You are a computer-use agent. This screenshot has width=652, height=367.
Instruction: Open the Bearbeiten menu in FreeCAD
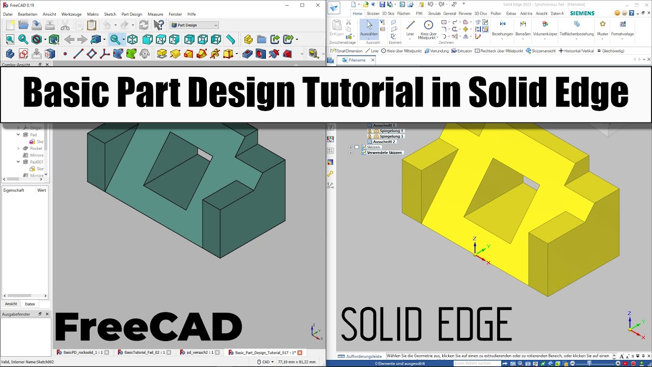point(28,14)
